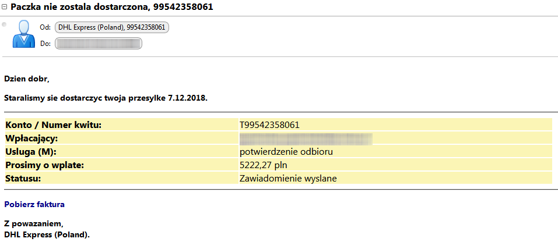The image size is (558, 242).
Task: Select the potwierdzenie odbioru cell
Action: pyautogui.click(x=395, y=151)
